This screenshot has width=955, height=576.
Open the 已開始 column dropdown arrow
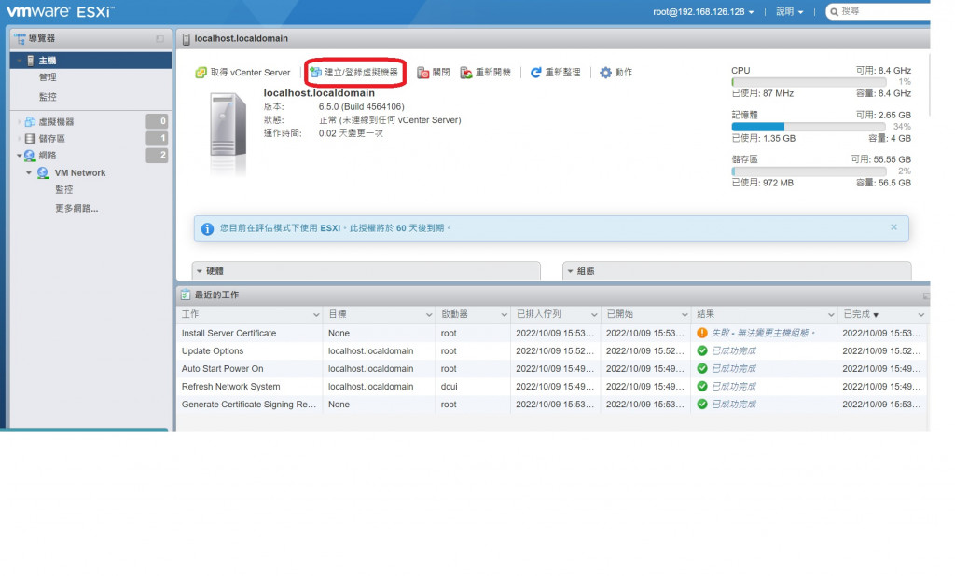pos(684,315)
